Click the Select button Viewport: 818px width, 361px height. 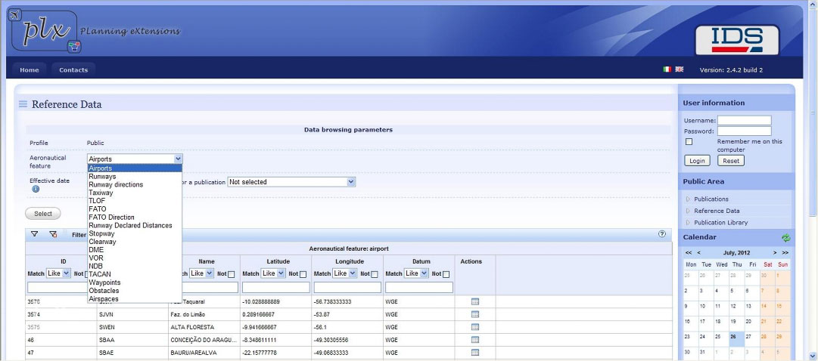(43, 214)
